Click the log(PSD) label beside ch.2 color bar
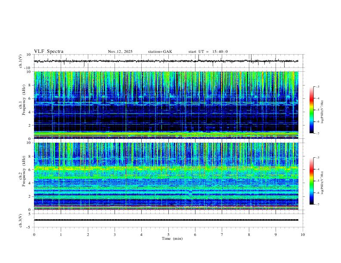Screen dimensions: 341x263 322,183
